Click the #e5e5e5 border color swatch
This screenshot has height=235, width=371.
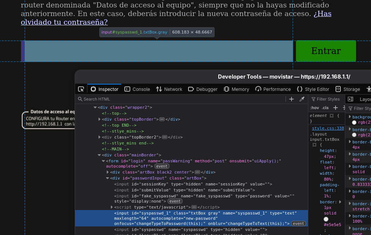[x=326, y=219]
